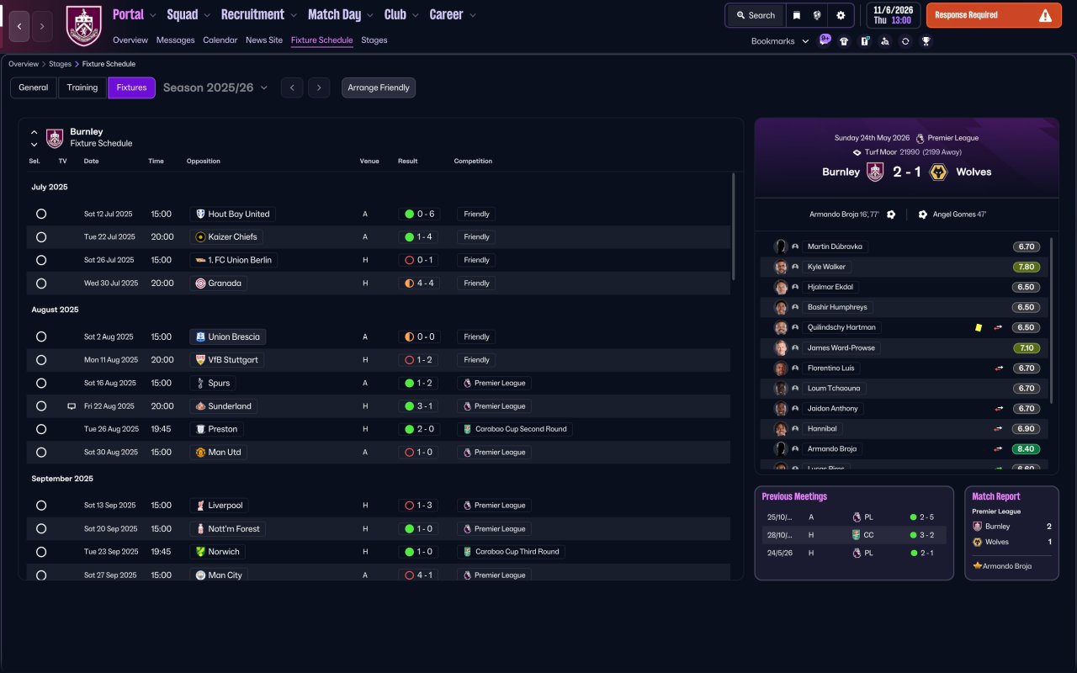
Task: Switch to the General tab
Action: tap(34, 87)
